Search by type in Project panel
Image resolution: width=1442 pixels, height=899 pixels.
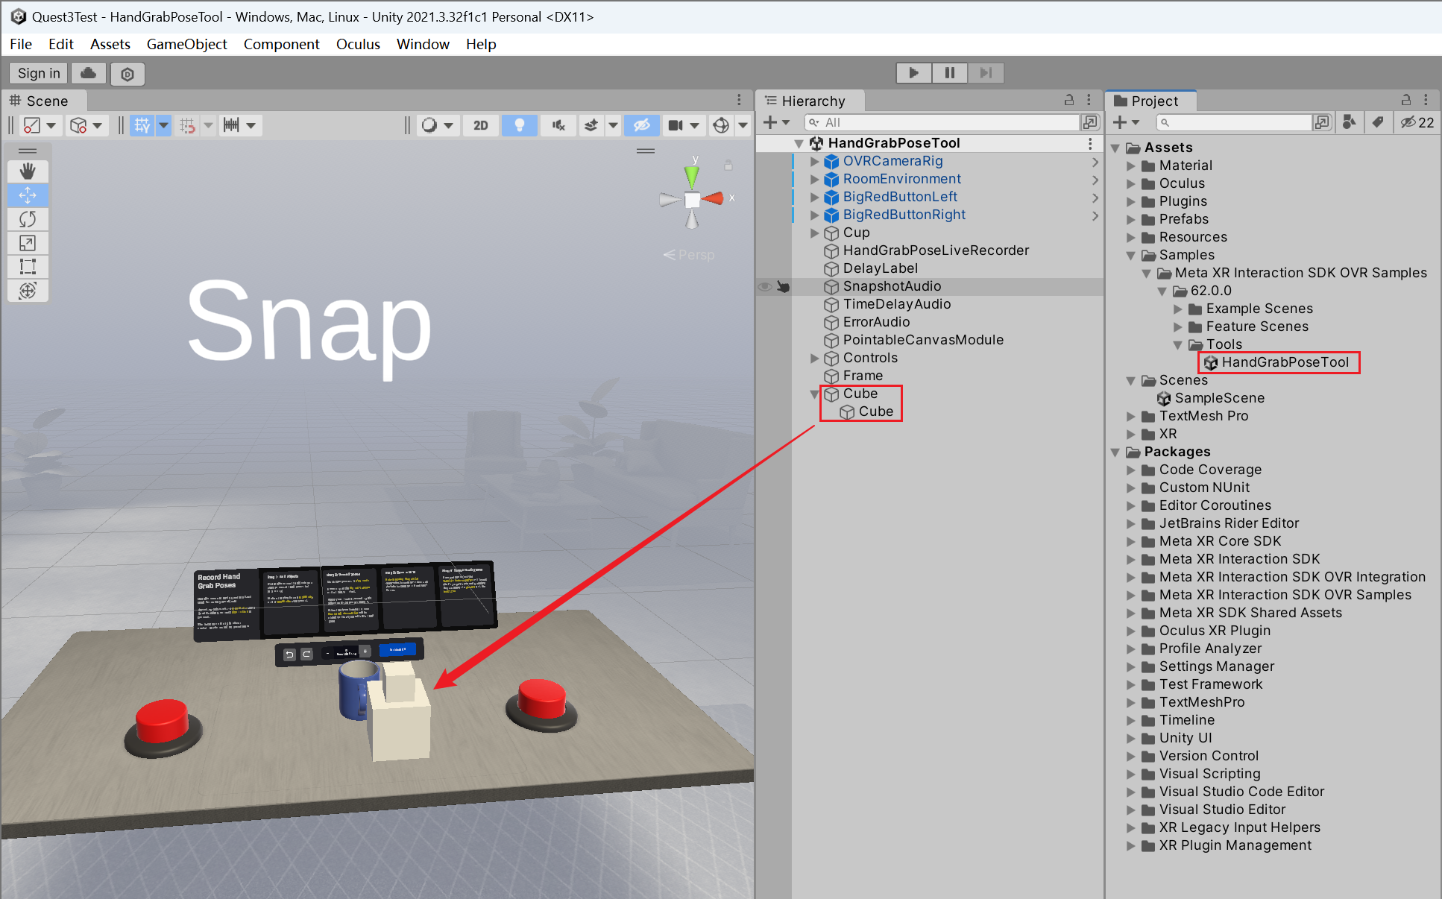(x=1350, y=122)
